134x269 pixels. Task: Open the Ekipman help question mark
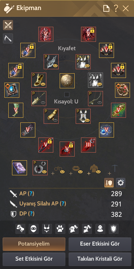click(x=116, y=8)
